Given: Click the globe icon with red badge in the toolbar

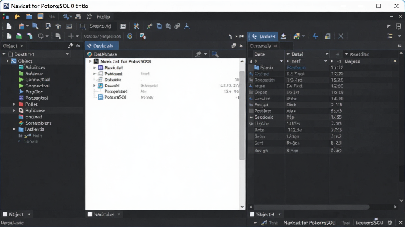Looking at the screenshot, I should pyautogui.click(x=142, y=36).
